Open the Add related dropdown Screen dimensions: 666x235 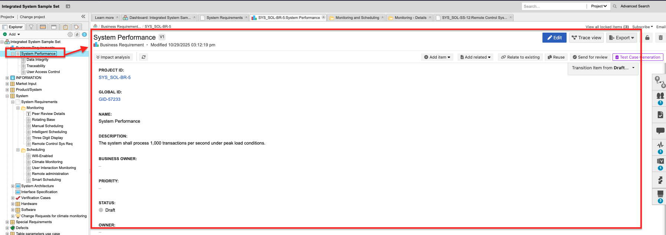point(475,57)
